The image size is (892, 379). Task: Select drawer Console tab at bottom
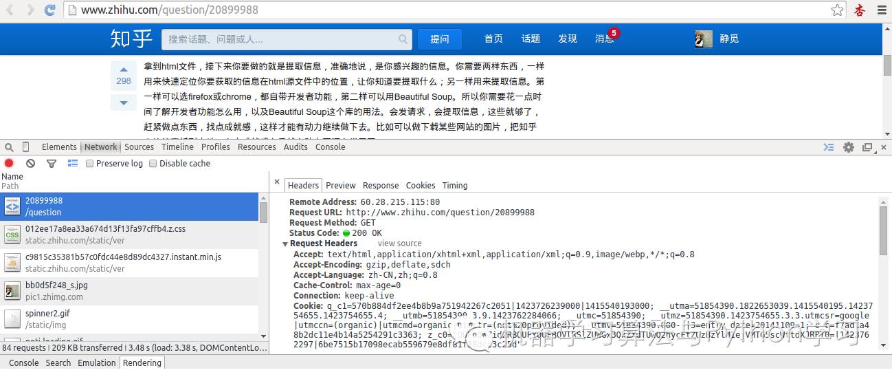(x=23, y=362)
